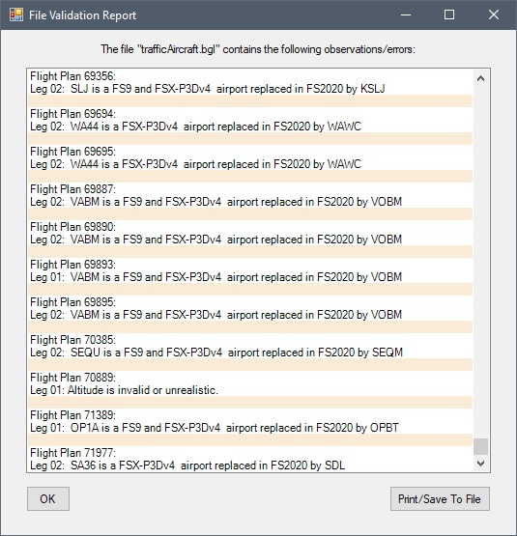Click the vertical scrollbar thumb
The height and width of the screenshot is (536, 517).
480,446
